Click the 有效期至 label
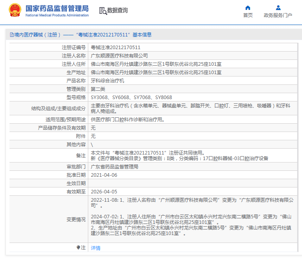 pos(76,192)
